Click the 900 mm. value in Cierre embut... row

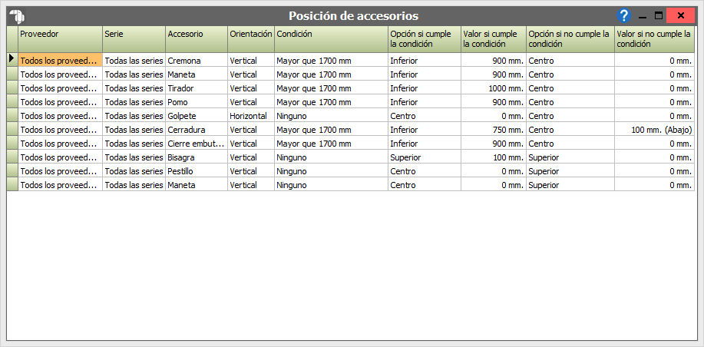tap(494, 144)
